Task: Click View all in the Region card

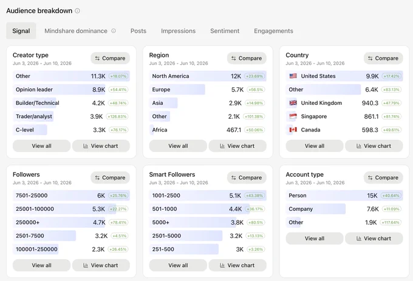Action: [x=178, y=146]
